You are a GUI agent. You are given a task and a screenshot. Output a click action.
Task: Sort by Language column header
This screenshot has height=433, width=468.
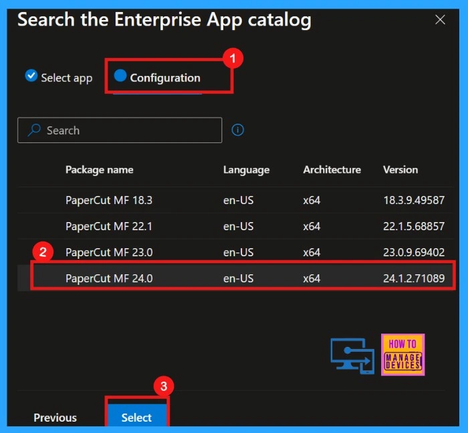click(247, 169)
